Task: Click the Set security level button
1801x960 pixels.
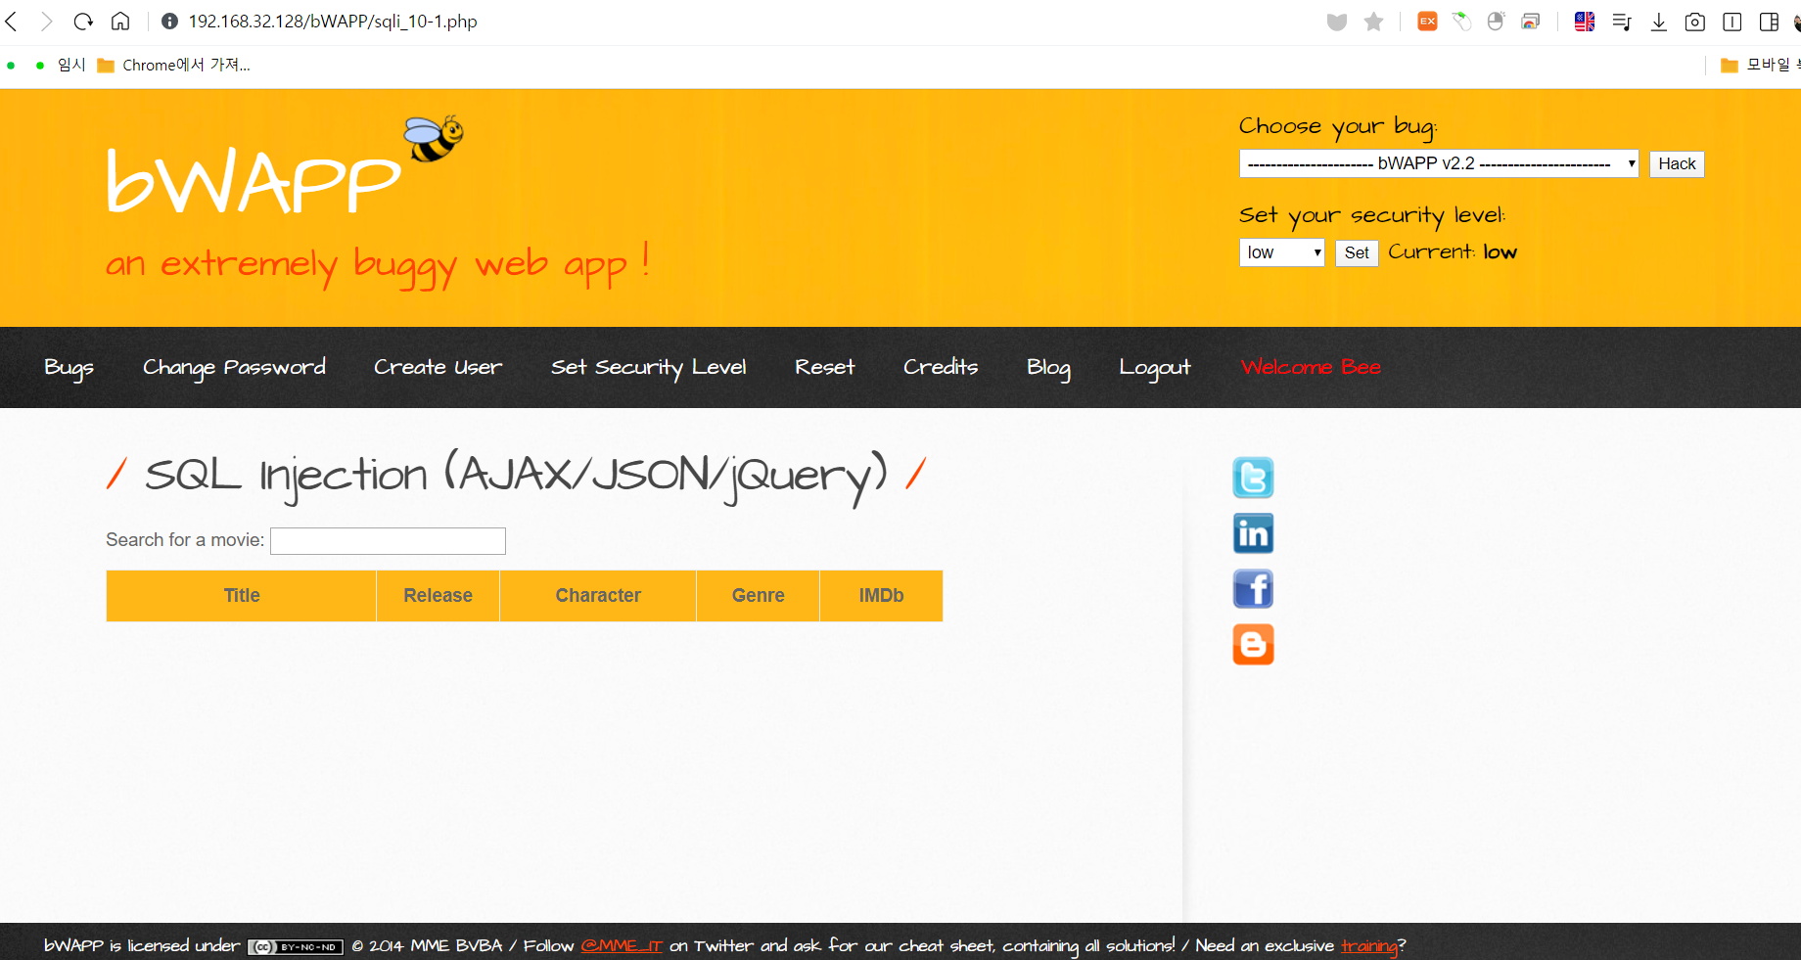Action: coord(1357,252)
